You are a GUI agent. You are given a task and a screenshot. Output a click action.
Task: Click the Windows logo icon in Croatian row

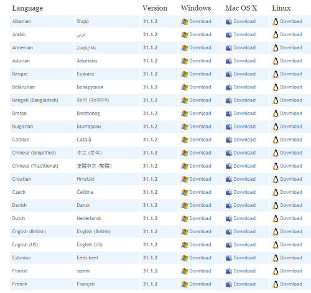tap(184, 180)
